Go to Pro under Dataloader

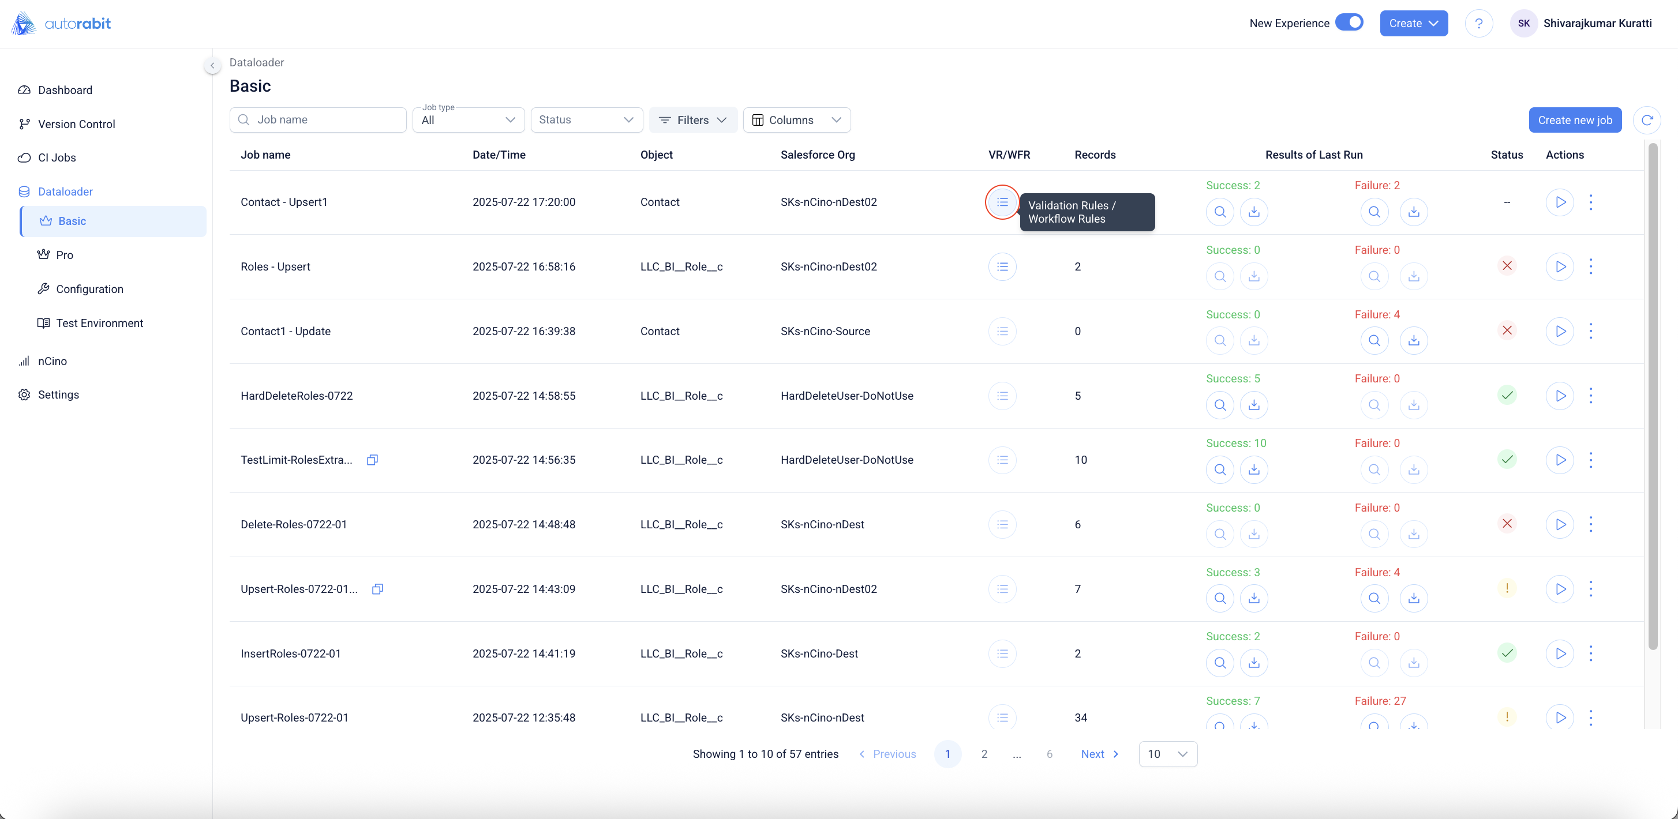(x=65, y=255)
